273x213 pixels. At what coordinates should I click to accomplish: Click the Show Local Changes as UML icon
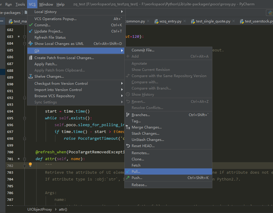30,43
